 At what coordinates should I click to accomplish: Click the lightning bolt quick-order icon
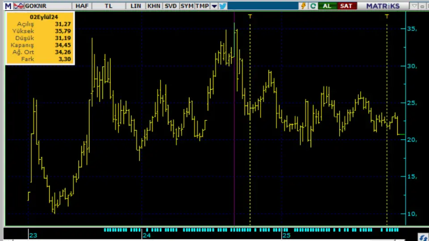click(x=303, y=6)
